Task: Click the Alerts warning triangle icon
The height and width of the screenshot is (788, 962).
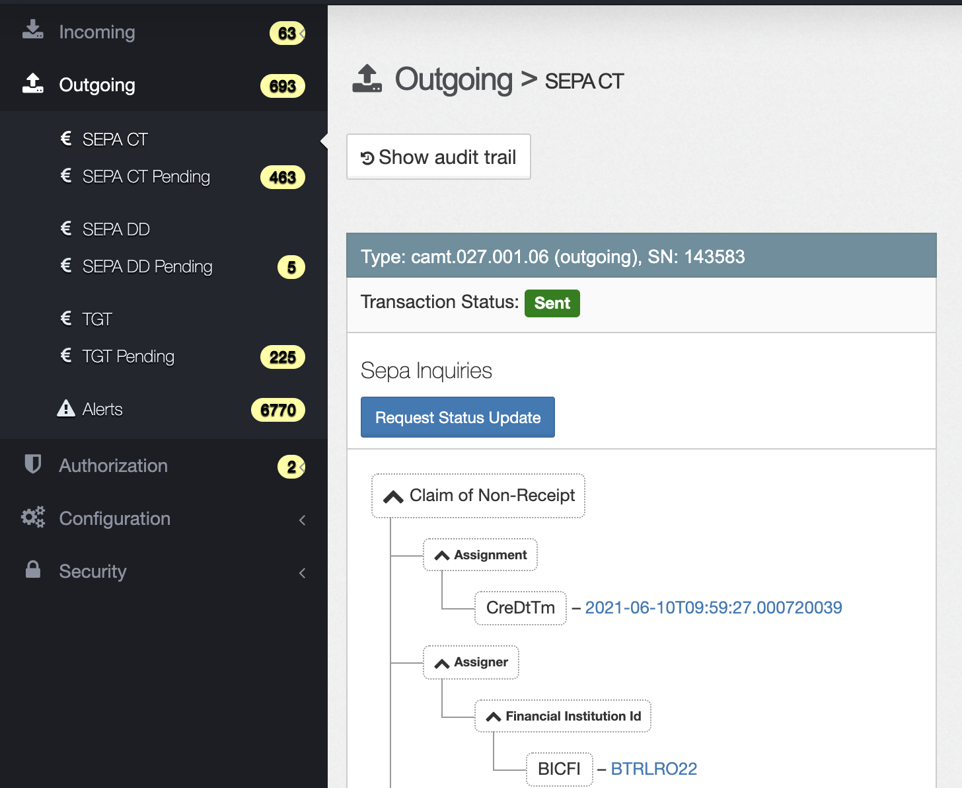Action: (66, 409)
